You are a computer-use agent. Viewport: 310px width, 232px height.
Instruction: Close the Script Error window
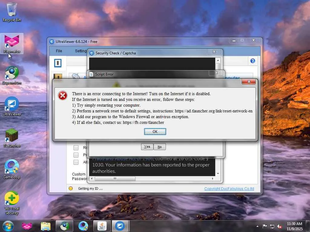[216, 73]
